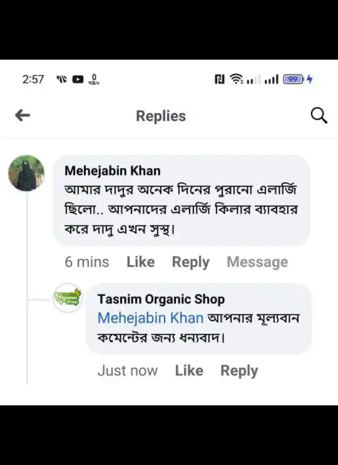Viewport: 338px width, 465px height.
Task: Tap the YouTube notification icon
Action: [78, 79]
